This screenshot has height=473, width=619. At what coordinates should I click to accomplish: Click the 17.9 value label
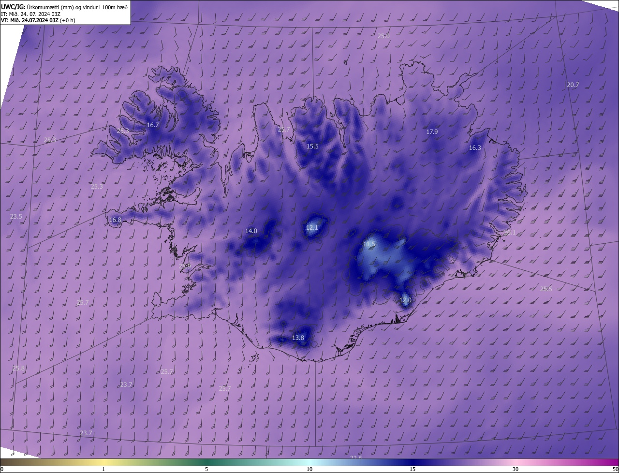tap(432, 132)
